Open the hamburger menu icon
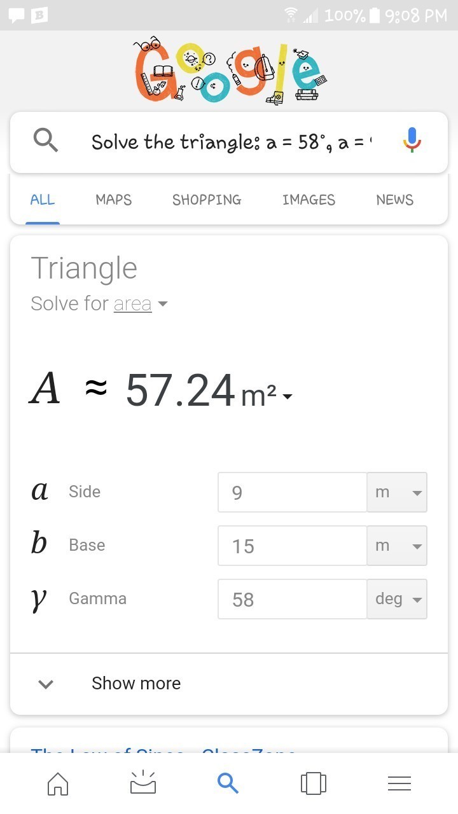This screenshot has height=814, width=458. click(399, 783)
